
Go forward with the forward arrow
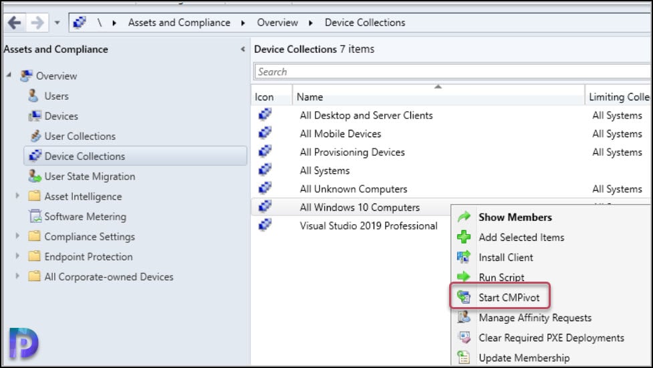click(37, 23)
